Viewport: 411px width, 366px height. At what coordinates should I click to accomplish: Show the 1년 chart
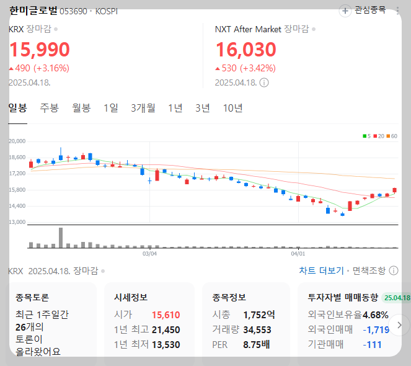175,108
